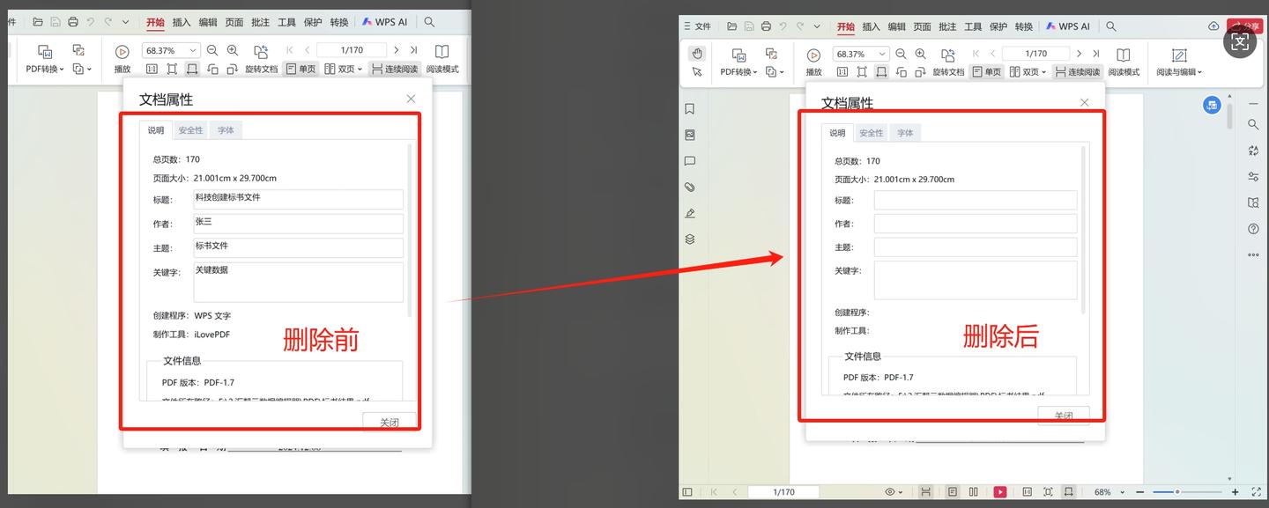Open 保护 tab in right window
Screen dimensions: 1269x508
coord(998,26)
